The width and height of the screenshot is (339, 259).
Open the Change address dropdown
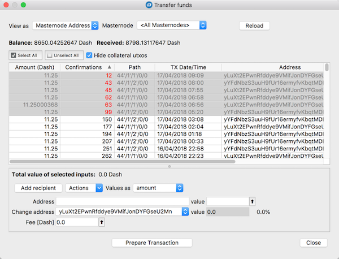pos(122,211)
